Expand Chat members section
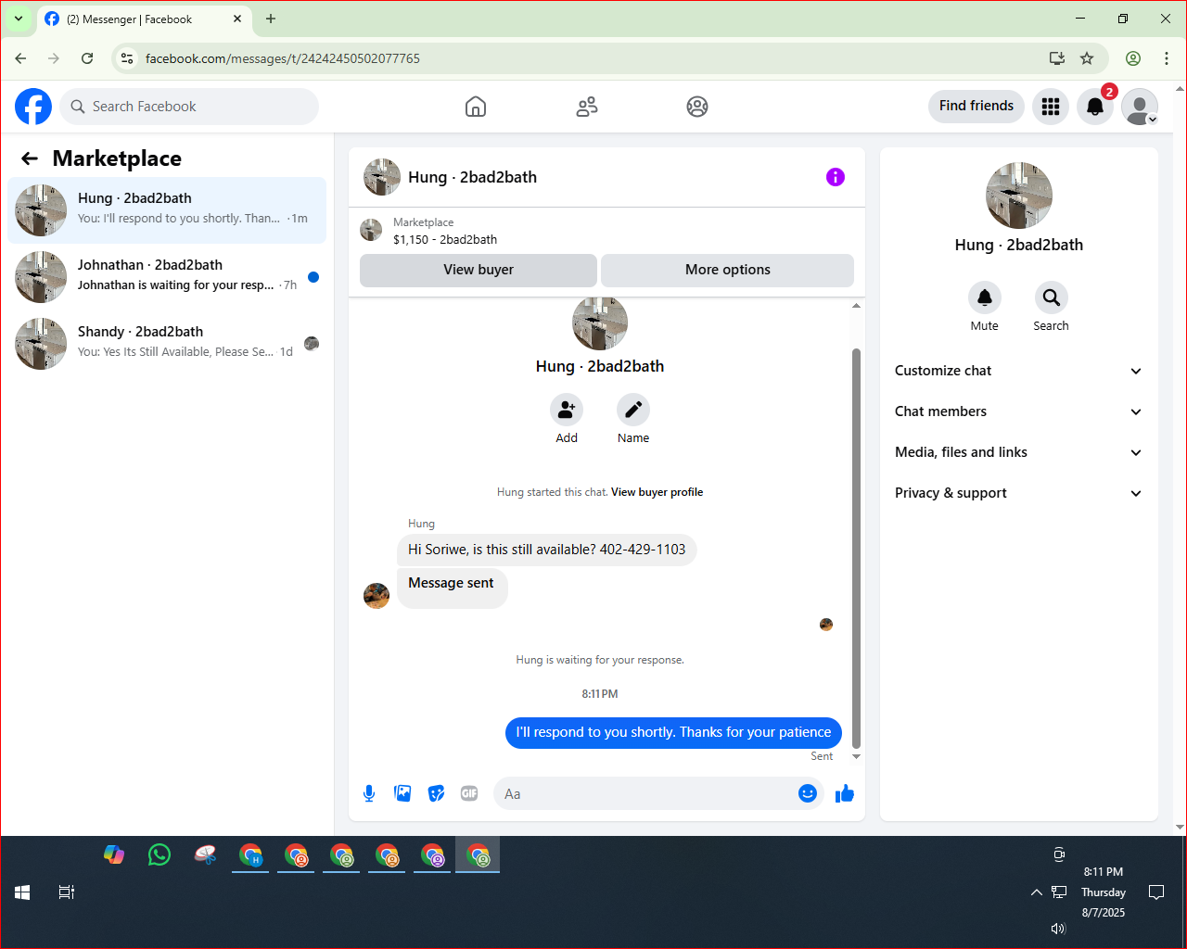1187x949 pixels. pos(1018,411)
